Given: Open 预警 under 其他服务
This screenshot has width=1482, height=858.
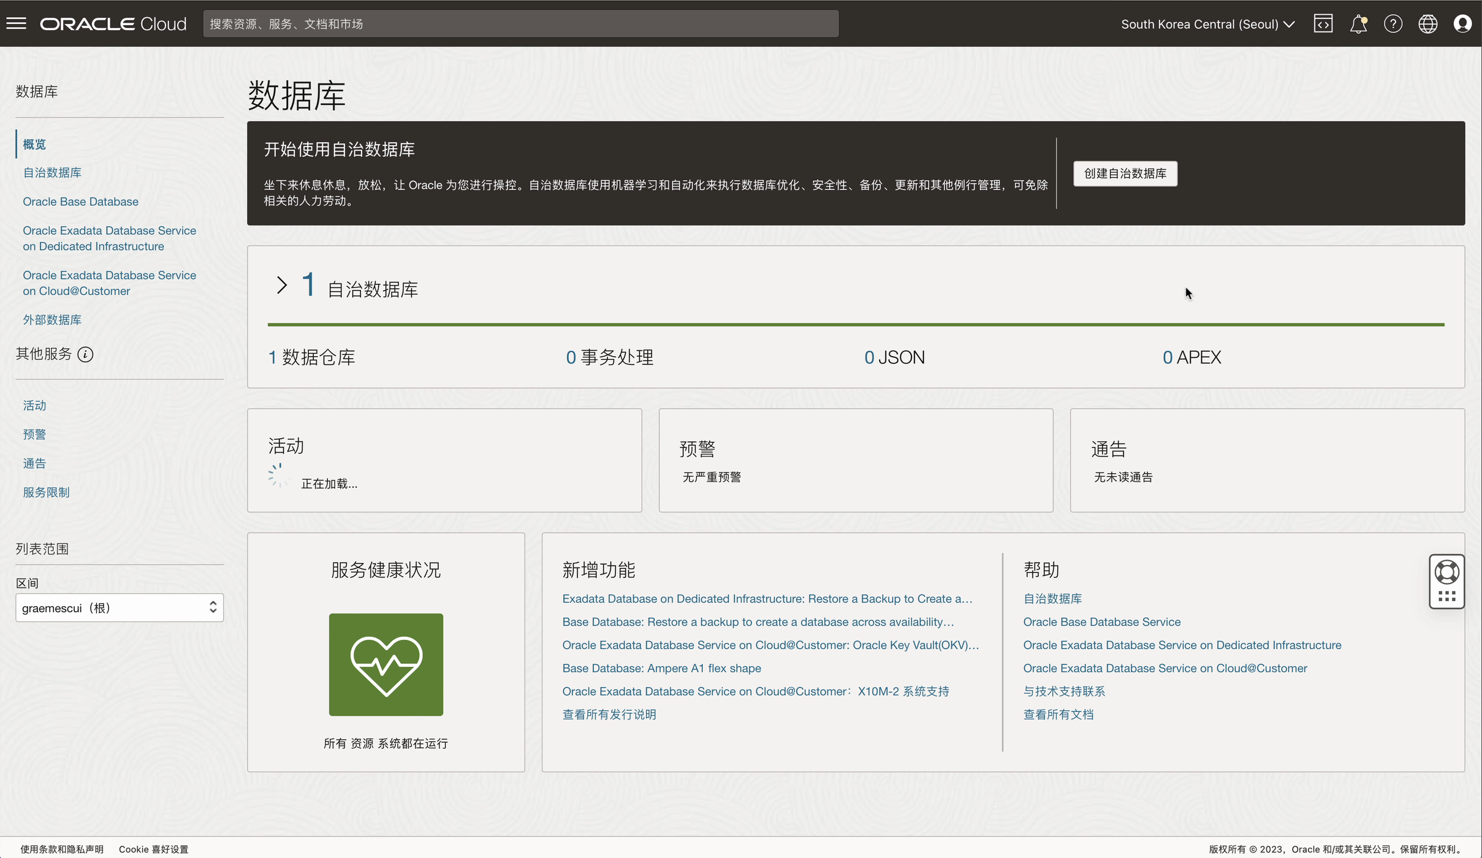Looking at the screenshot, I should coord(34,434).
